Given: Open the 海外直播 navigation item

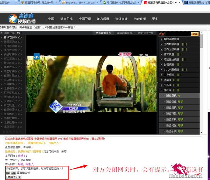Looking at the screenshot, I should pyautogui.click(x=121, y=19).
